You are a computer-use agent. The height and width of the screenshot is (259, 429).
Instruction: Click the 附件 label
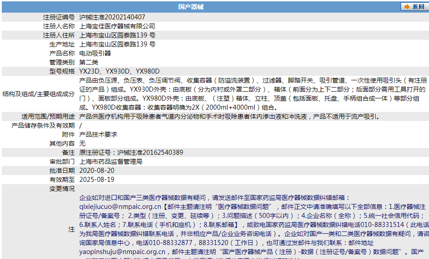(68, 134)
